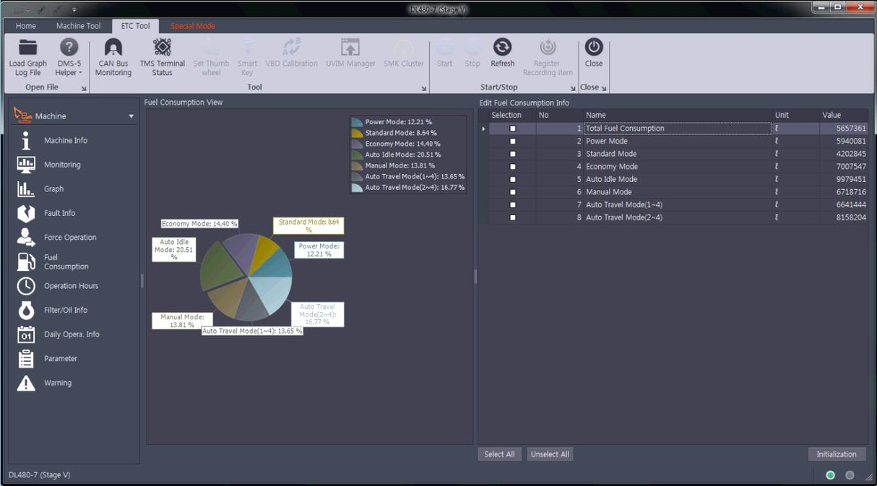
Task: Open the Home ribbon tab
Action: [x=26, y=26]
